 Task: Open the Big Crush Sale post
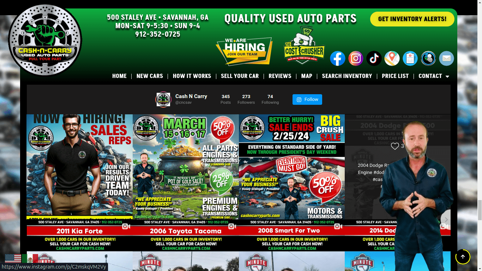tap(292, 167)
